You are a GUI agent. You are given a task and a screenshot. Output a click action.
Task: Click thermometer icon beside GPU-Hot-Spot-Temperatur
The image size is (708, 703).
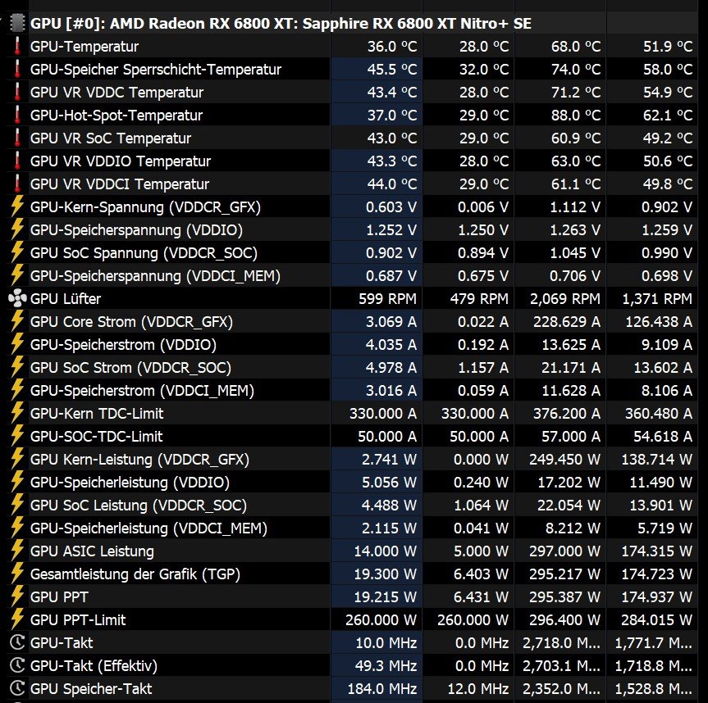click(17, 115)
